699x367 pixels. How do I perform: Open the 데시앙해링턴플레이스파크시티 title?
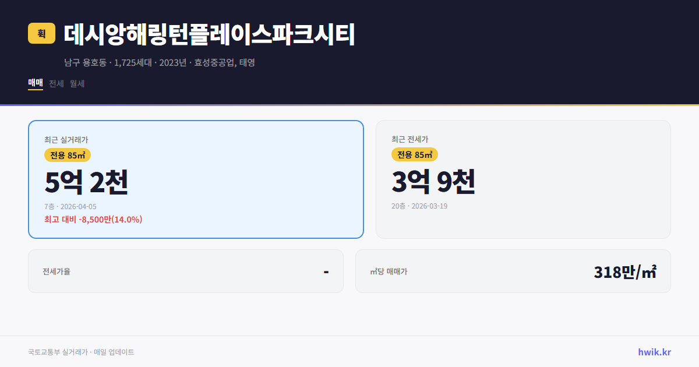coord(207,34)
